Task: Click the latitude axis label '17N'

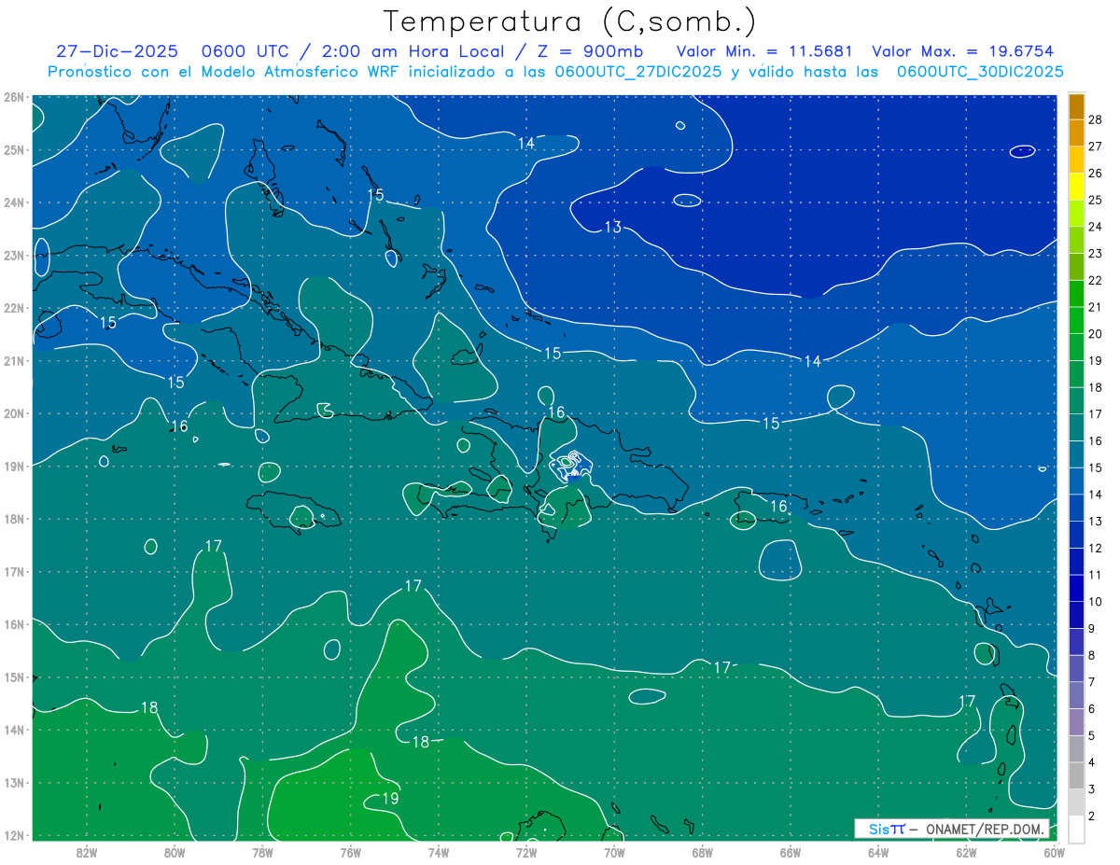Action: pyautogui.click(x=14, y=572)
